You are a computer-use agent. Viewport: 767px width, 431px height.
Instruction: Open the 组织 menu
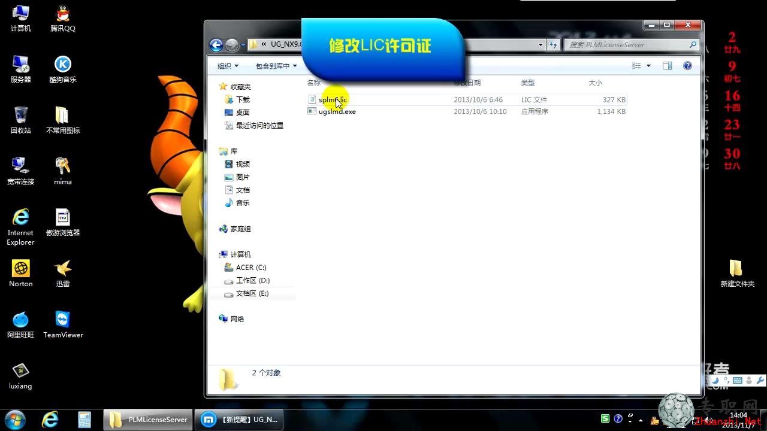(x=228, y=66)
